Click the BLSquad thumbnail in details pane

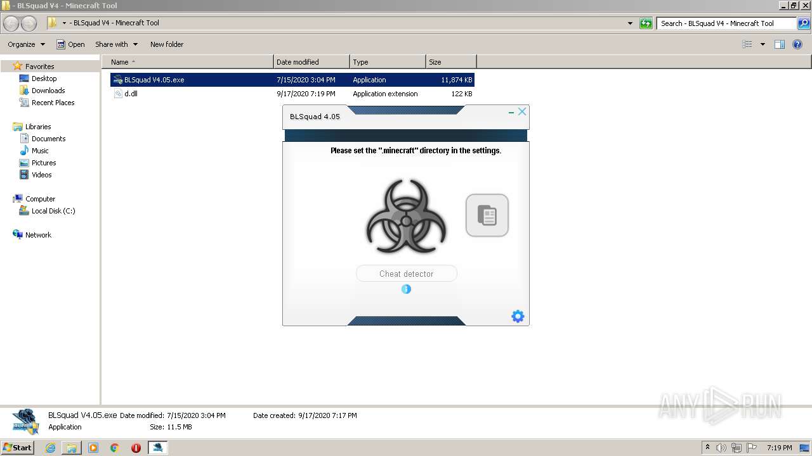pyautogui.click(x=25, y=422)
